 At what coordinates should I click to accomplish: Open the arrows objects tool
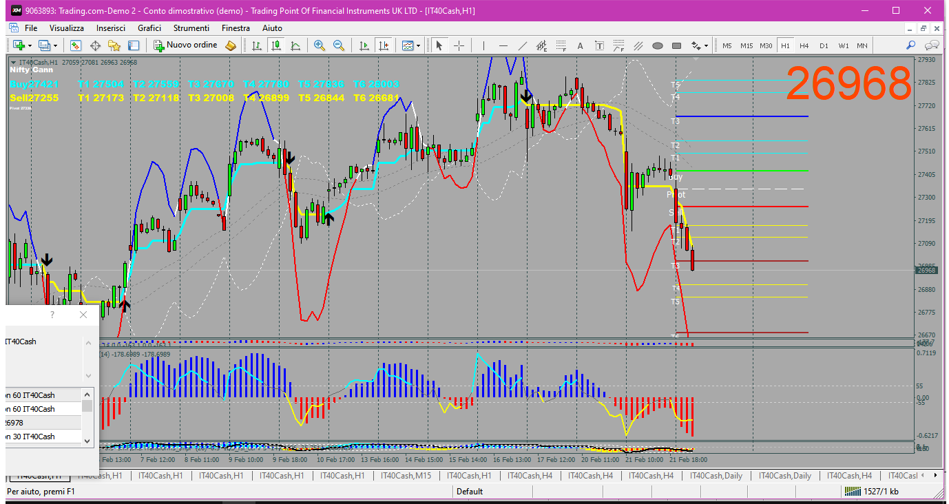pyautogui.click(x=696, y=45)
